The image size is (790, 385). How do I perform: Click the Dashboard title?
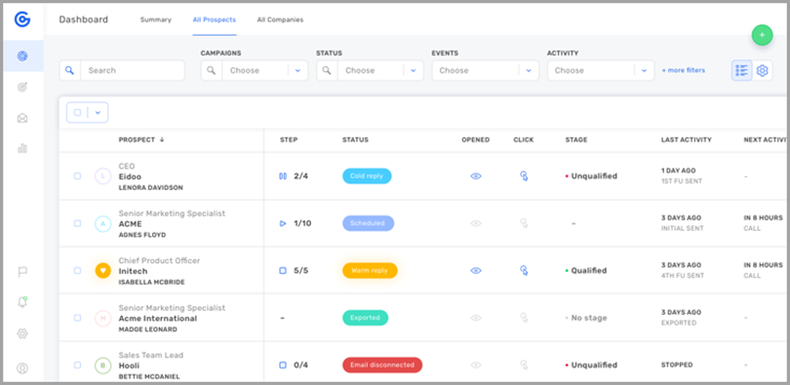84,19
